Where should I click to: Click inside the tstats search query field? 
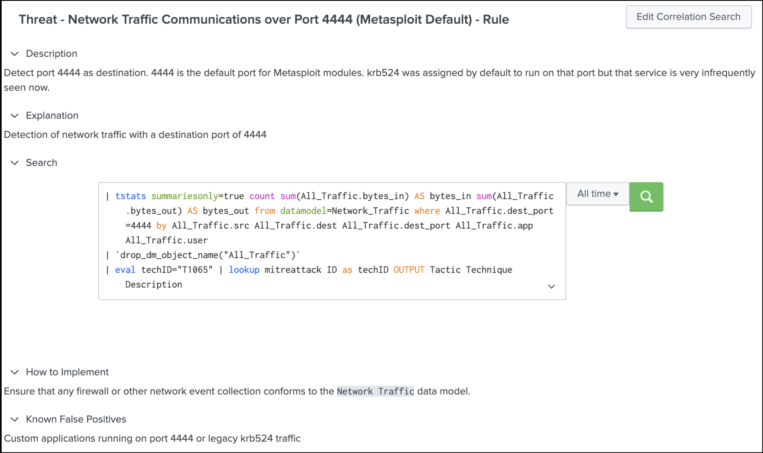point(332,241)
